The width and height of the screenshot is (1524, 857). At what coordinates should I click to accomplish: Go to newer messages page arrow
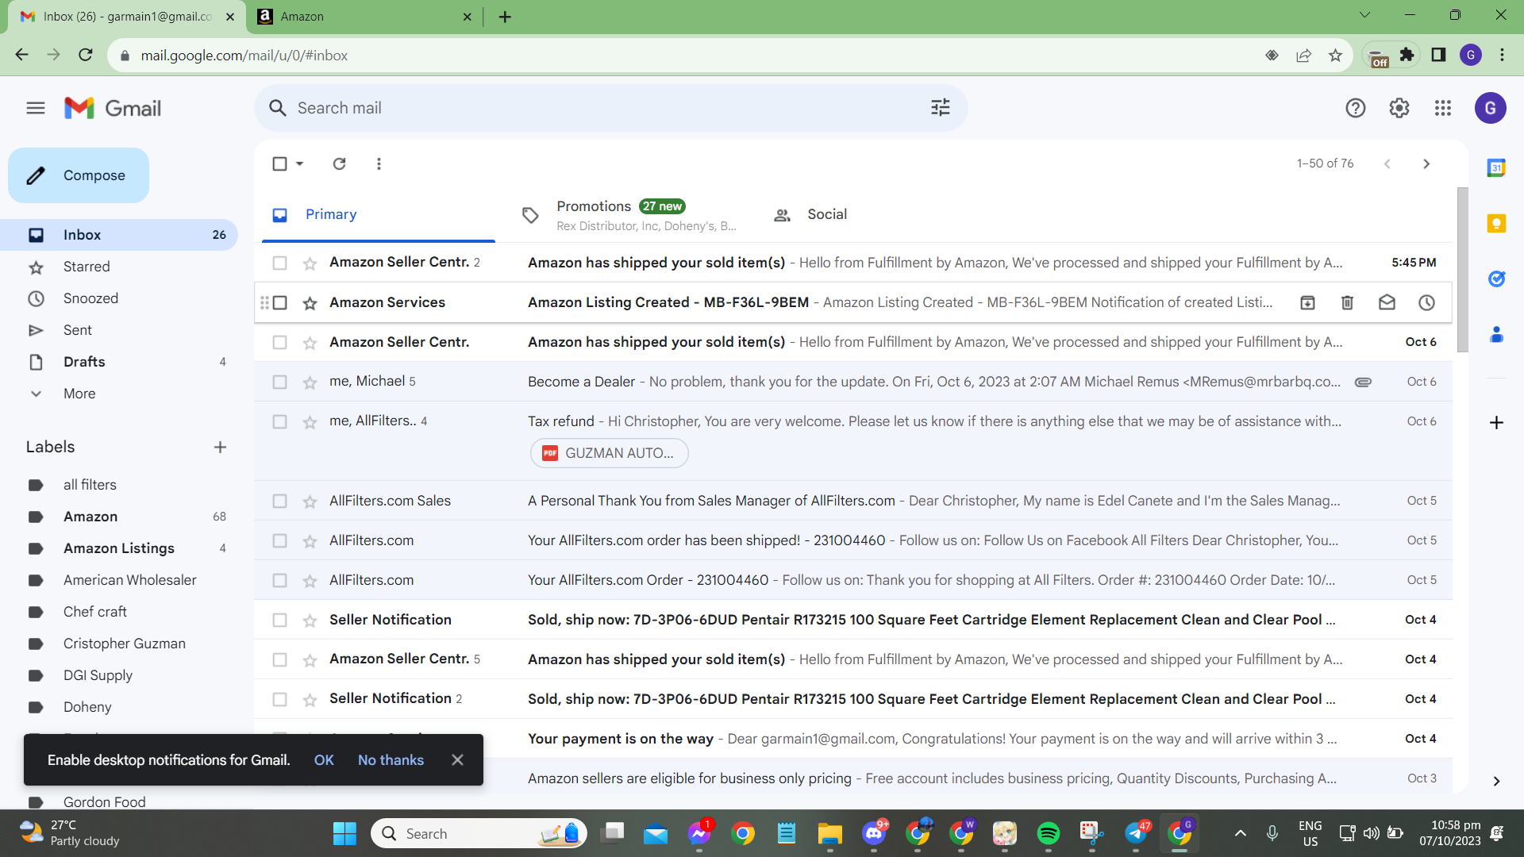click(x=1387, y=163)
